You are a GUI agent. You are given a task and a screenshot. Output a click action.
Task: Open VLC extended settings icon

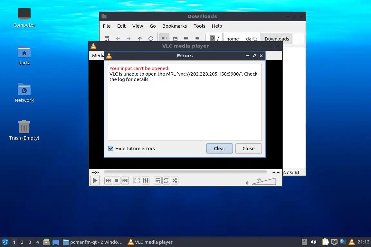(x=146, y=180)
